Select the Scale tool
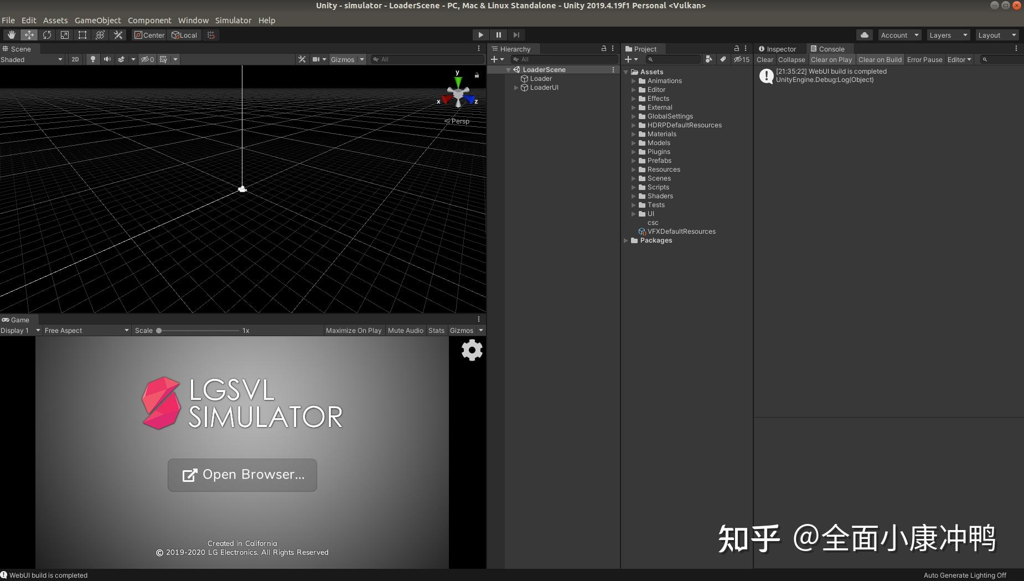The width and height of the screenshot is (1024, 581). point(65,35)
